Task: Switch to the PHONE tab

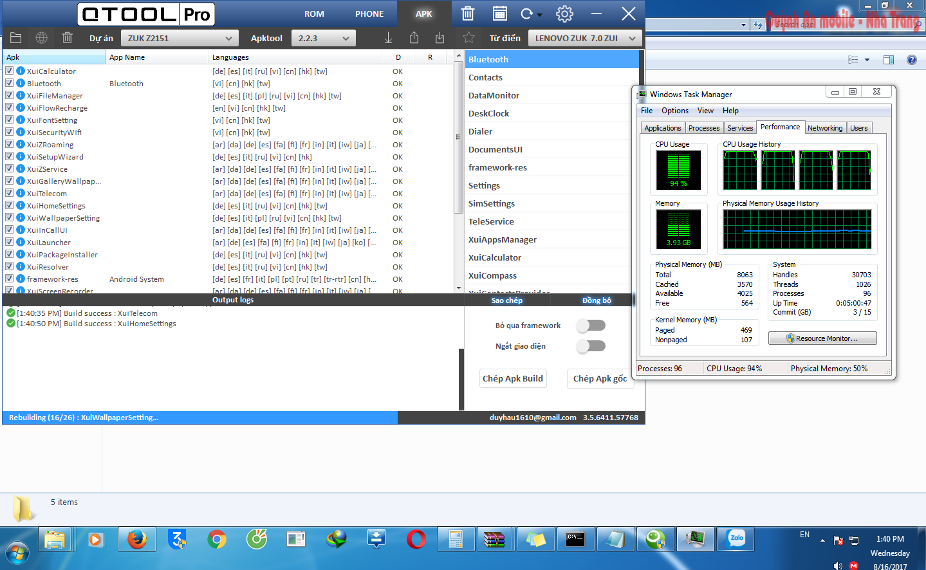Action: (369, 14)
